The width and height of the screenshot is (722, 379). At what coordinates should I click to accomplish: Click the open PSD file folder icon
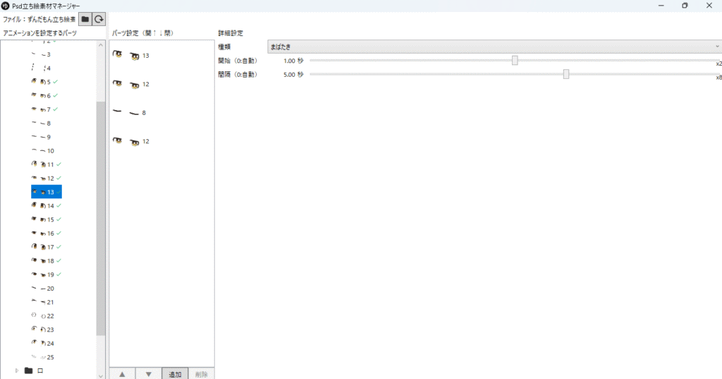pyautogui.click(x=85, y=20)
